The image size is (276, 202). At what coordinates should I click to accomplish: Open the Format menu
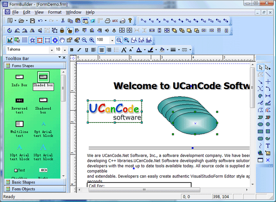coord(55,12)
